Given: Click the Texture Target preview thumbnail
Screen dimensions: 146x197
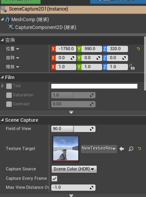Looking at the screenshot, I should click(x=66, y=149).
